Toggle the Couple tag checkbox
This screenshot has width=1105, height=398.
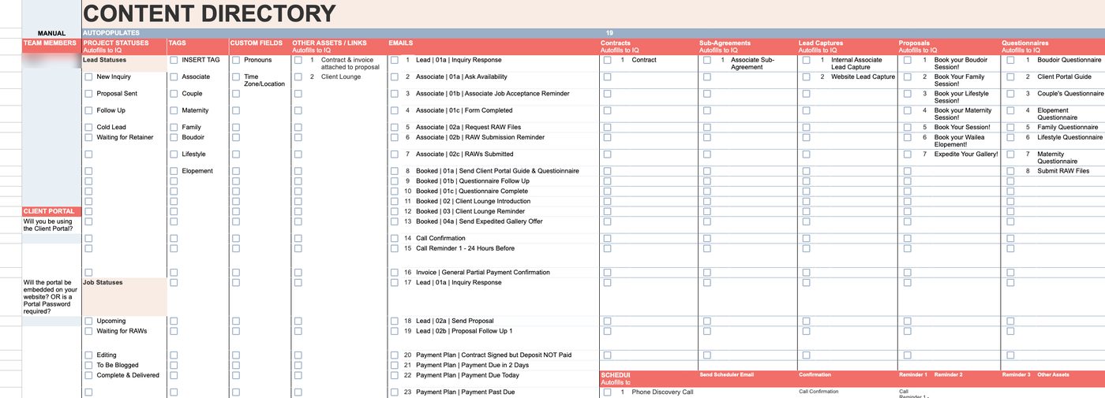pos(174,94)
